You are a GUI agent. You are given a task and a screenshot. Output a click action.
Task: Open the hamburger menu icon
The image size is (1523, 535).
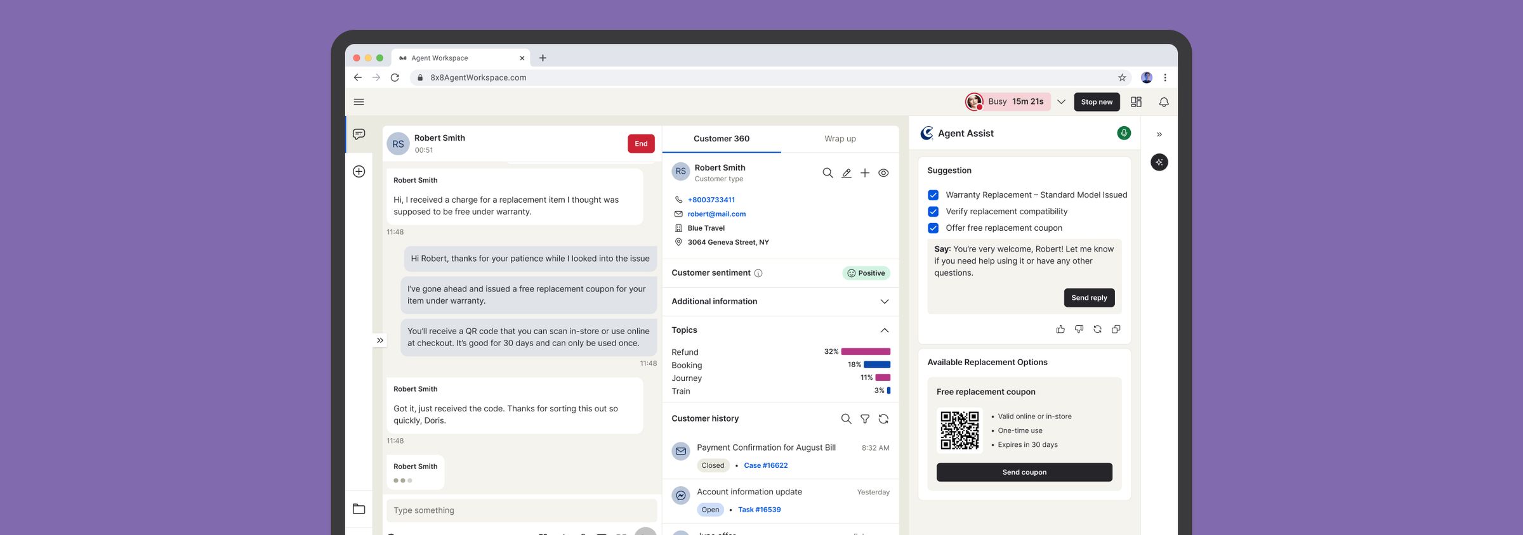pos(359,102)
